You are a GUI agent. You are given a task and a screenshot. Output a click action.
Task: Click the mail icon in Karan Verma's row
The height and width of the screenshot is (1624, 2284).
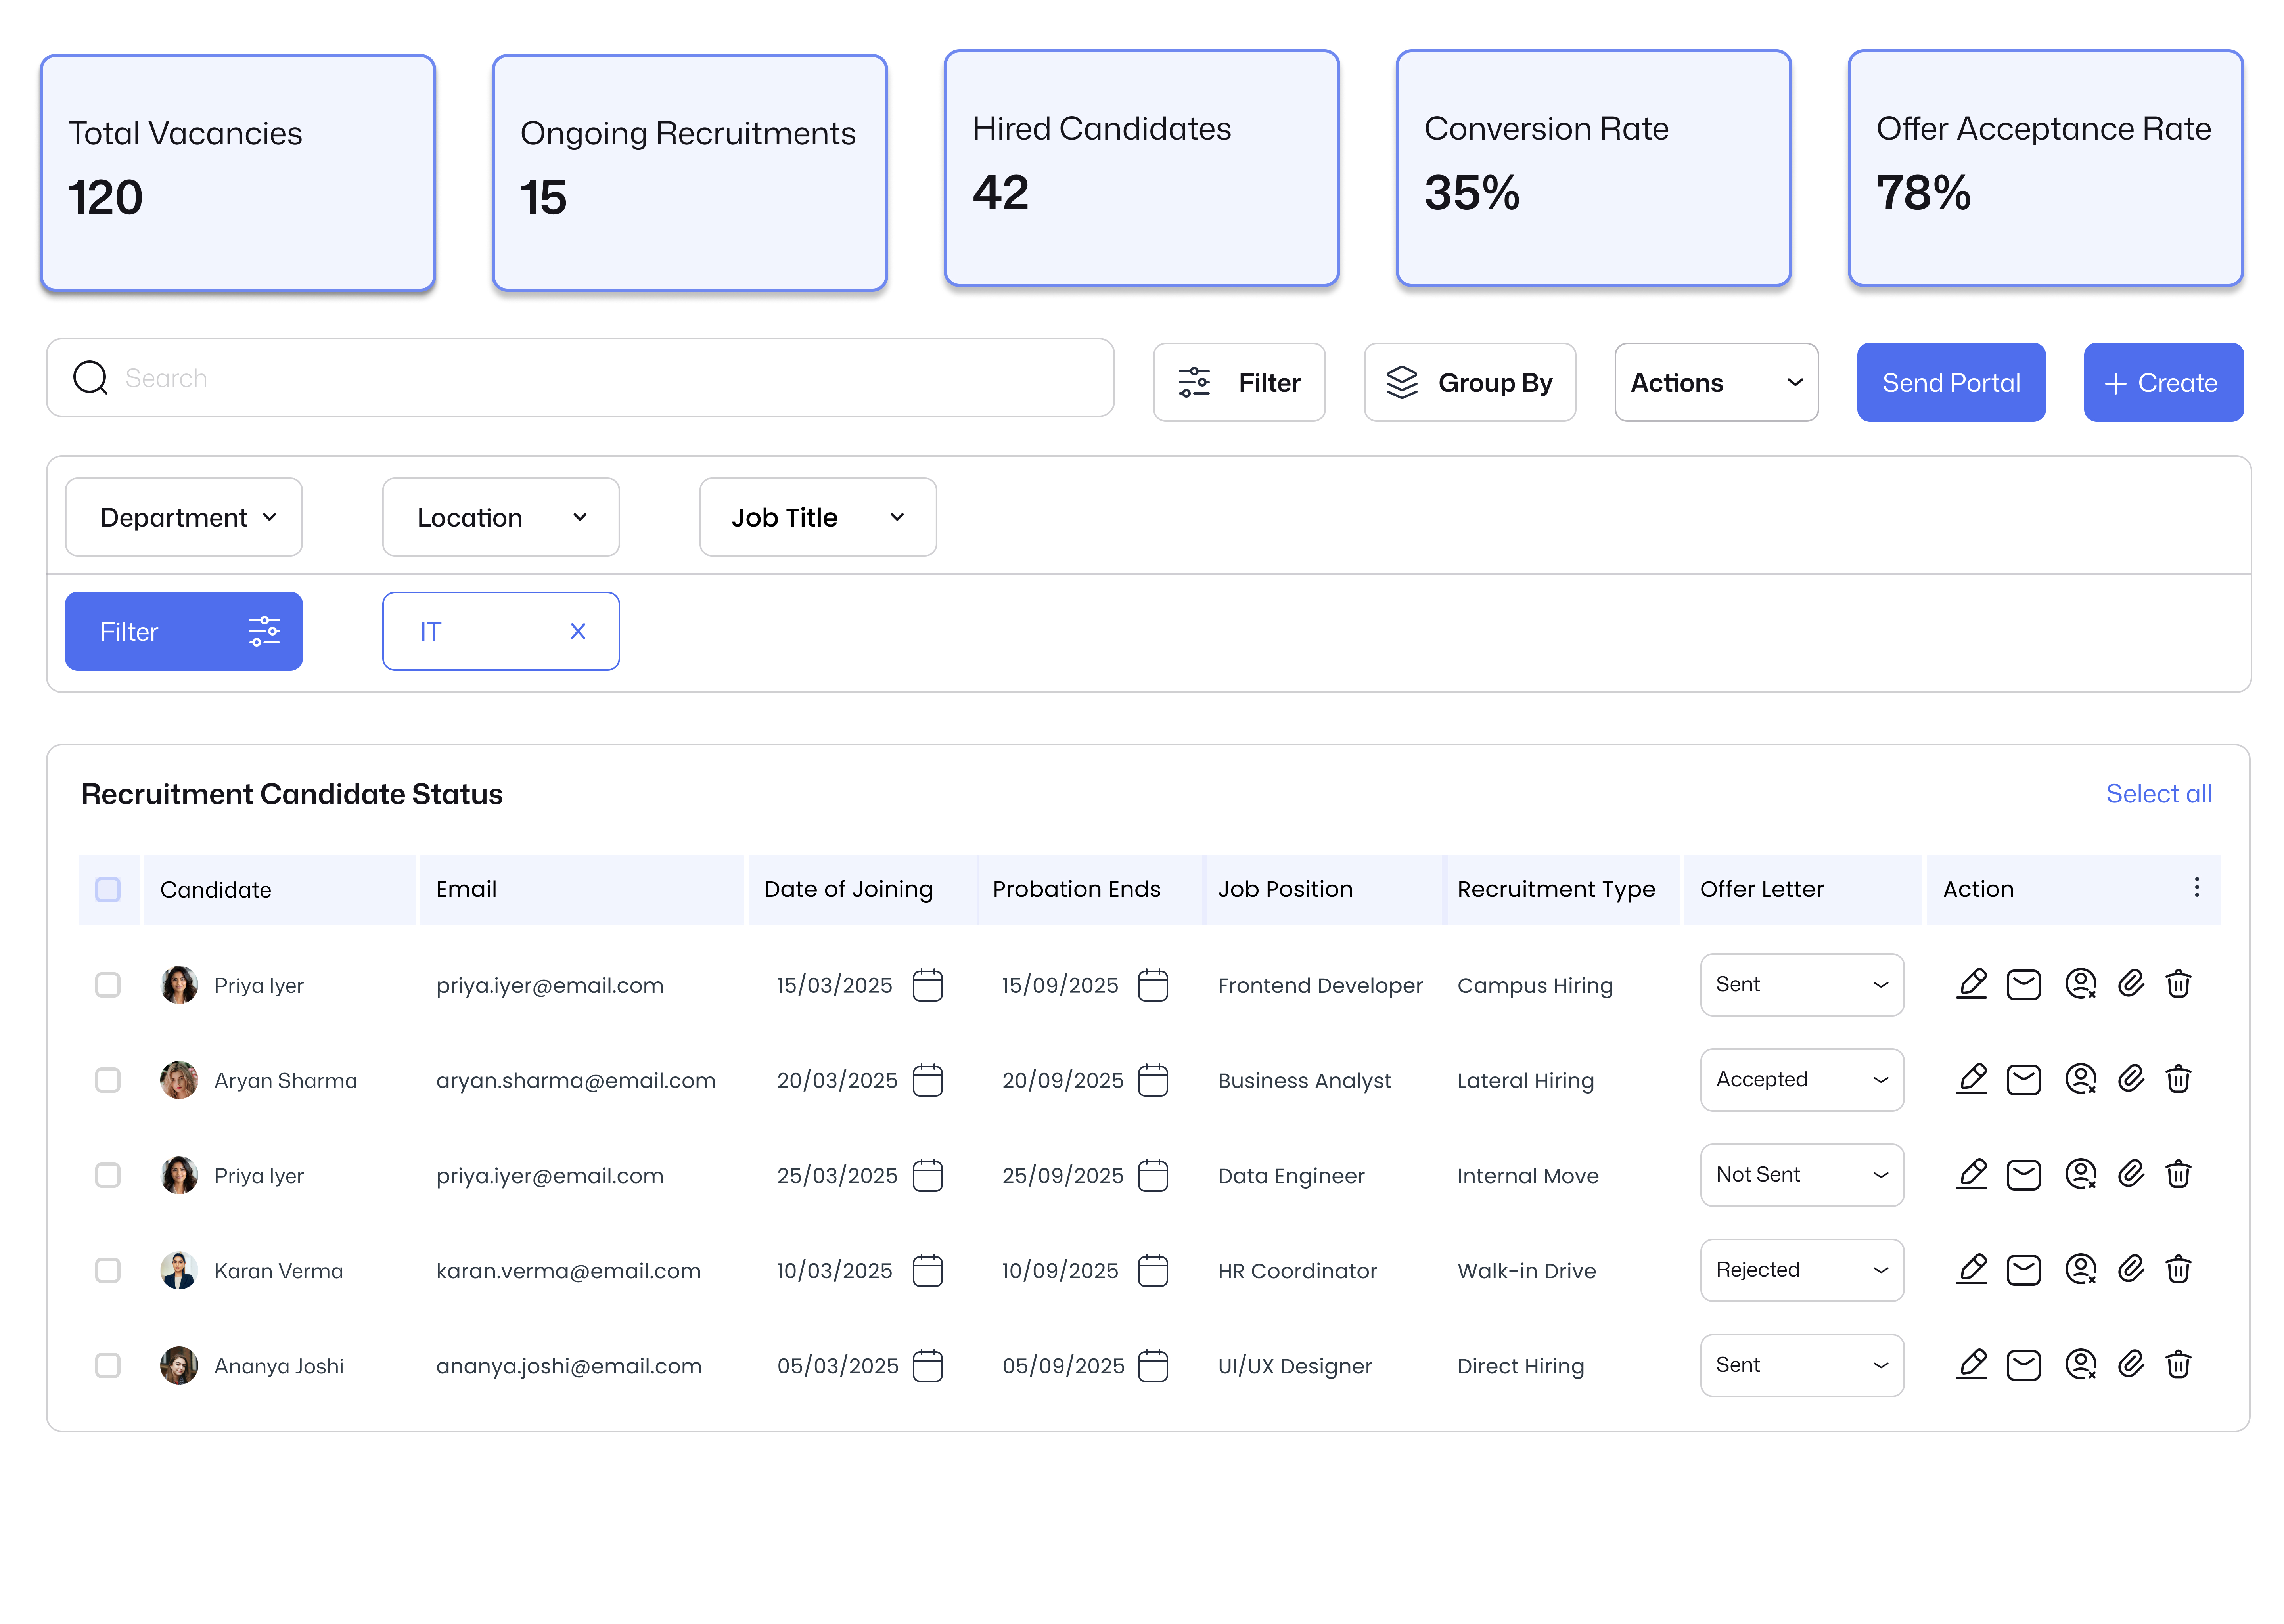2023,1270
